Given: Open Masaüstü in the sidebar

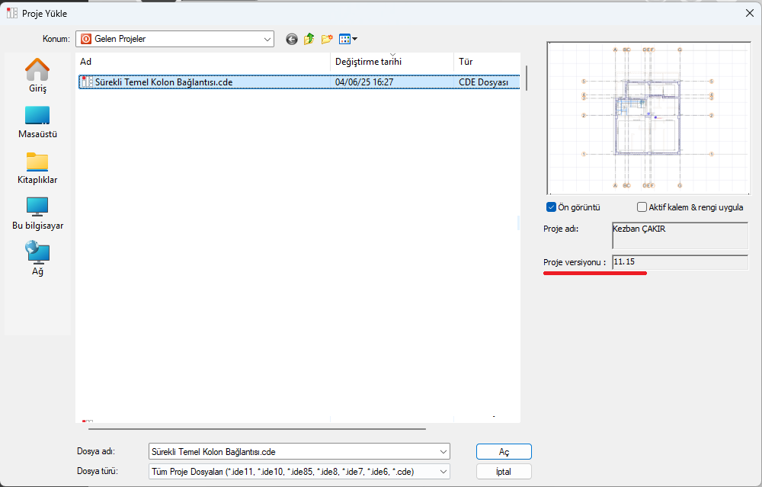Looking at the screenshot, I should 37,122.
